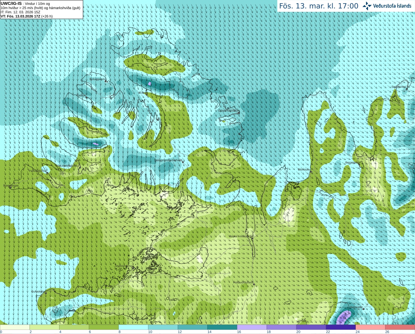Select the Flateyri station label
The image size is (415, 334).
81,95
